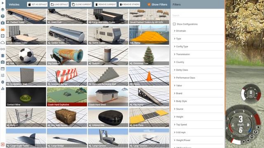This screenshot has height=148, width=264.
Task: Expand the Transmission filter
Action: tap(198, 54)
